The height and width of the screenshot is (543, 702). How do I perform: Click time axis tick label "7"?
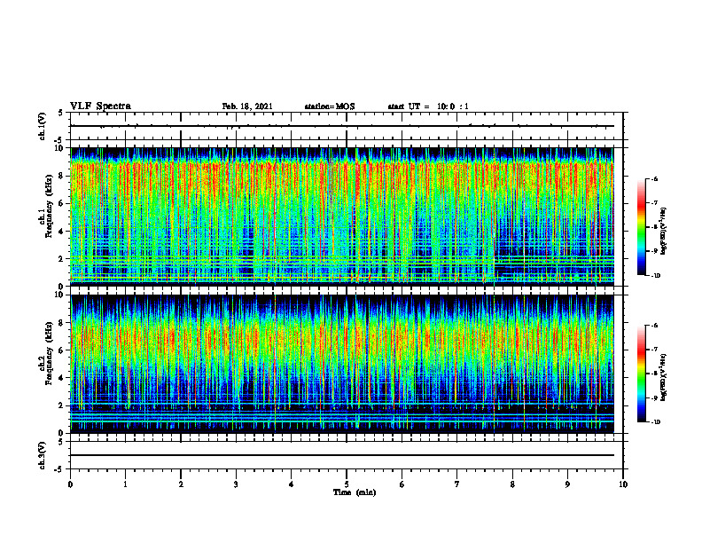tap(457, 484)
